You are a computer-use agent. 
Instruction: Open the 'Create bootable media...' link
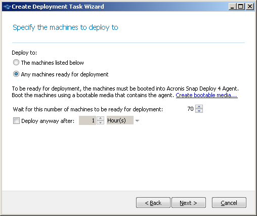[x=207, y=95]
